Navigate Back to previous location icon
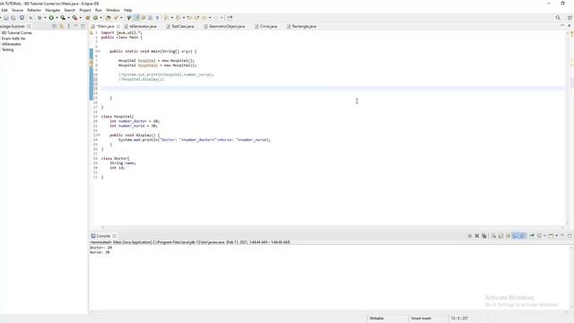This screenshot has width=574, height=323. click(x=204, y=18)
